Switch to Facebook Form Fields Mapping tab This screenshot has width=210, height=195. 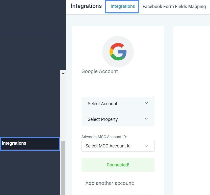point(174,6)
